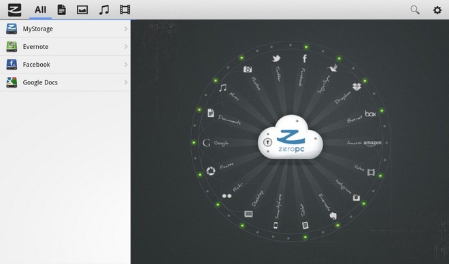This screenshot has height=264, width=449.
Task: Click the amazon logo on wheel
Action: point(373,143)
